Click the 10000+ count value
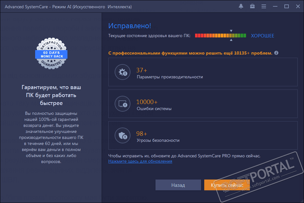The height and width of the screenshot is (203, 304). coord(147,102)
